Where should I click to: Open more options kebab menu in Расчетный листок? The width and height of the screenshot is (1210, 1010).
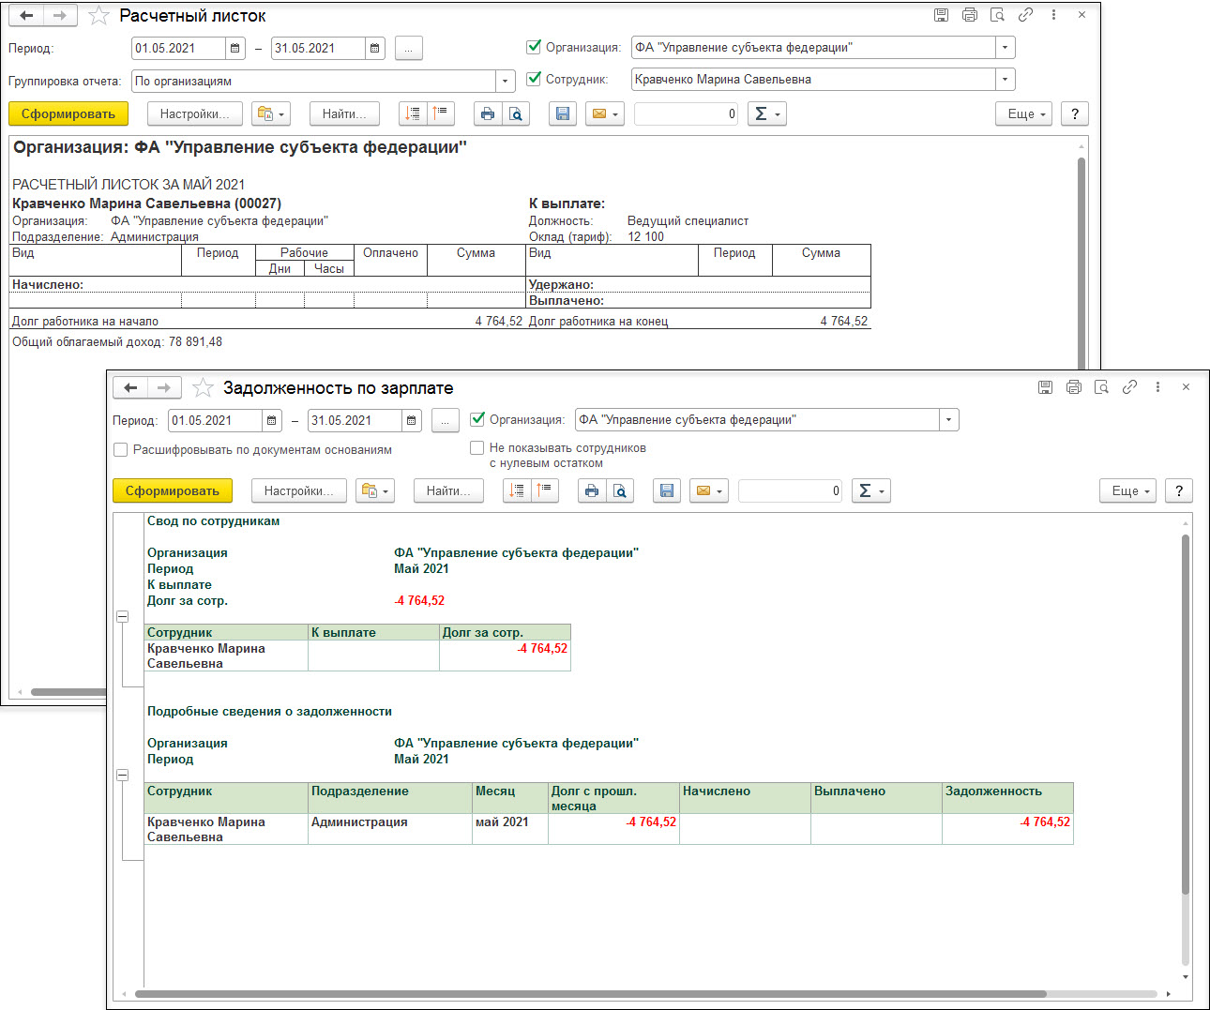click(1053, 15)
